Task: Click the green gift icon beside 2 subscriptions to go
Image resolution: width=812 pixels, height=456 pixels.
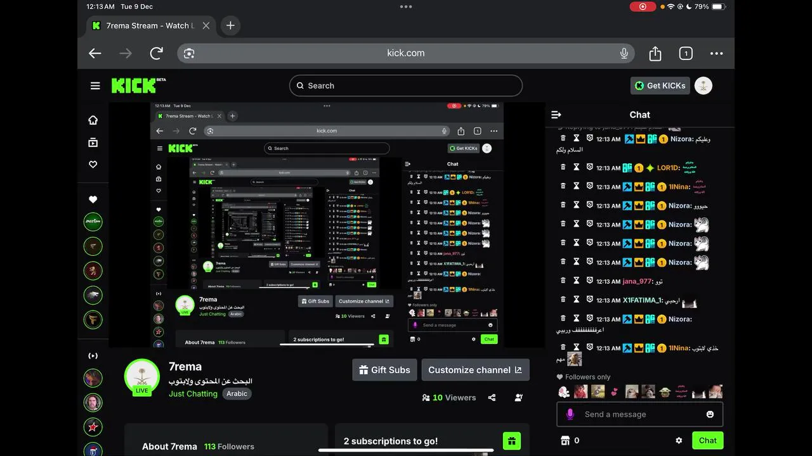Action: pos(511,441)
